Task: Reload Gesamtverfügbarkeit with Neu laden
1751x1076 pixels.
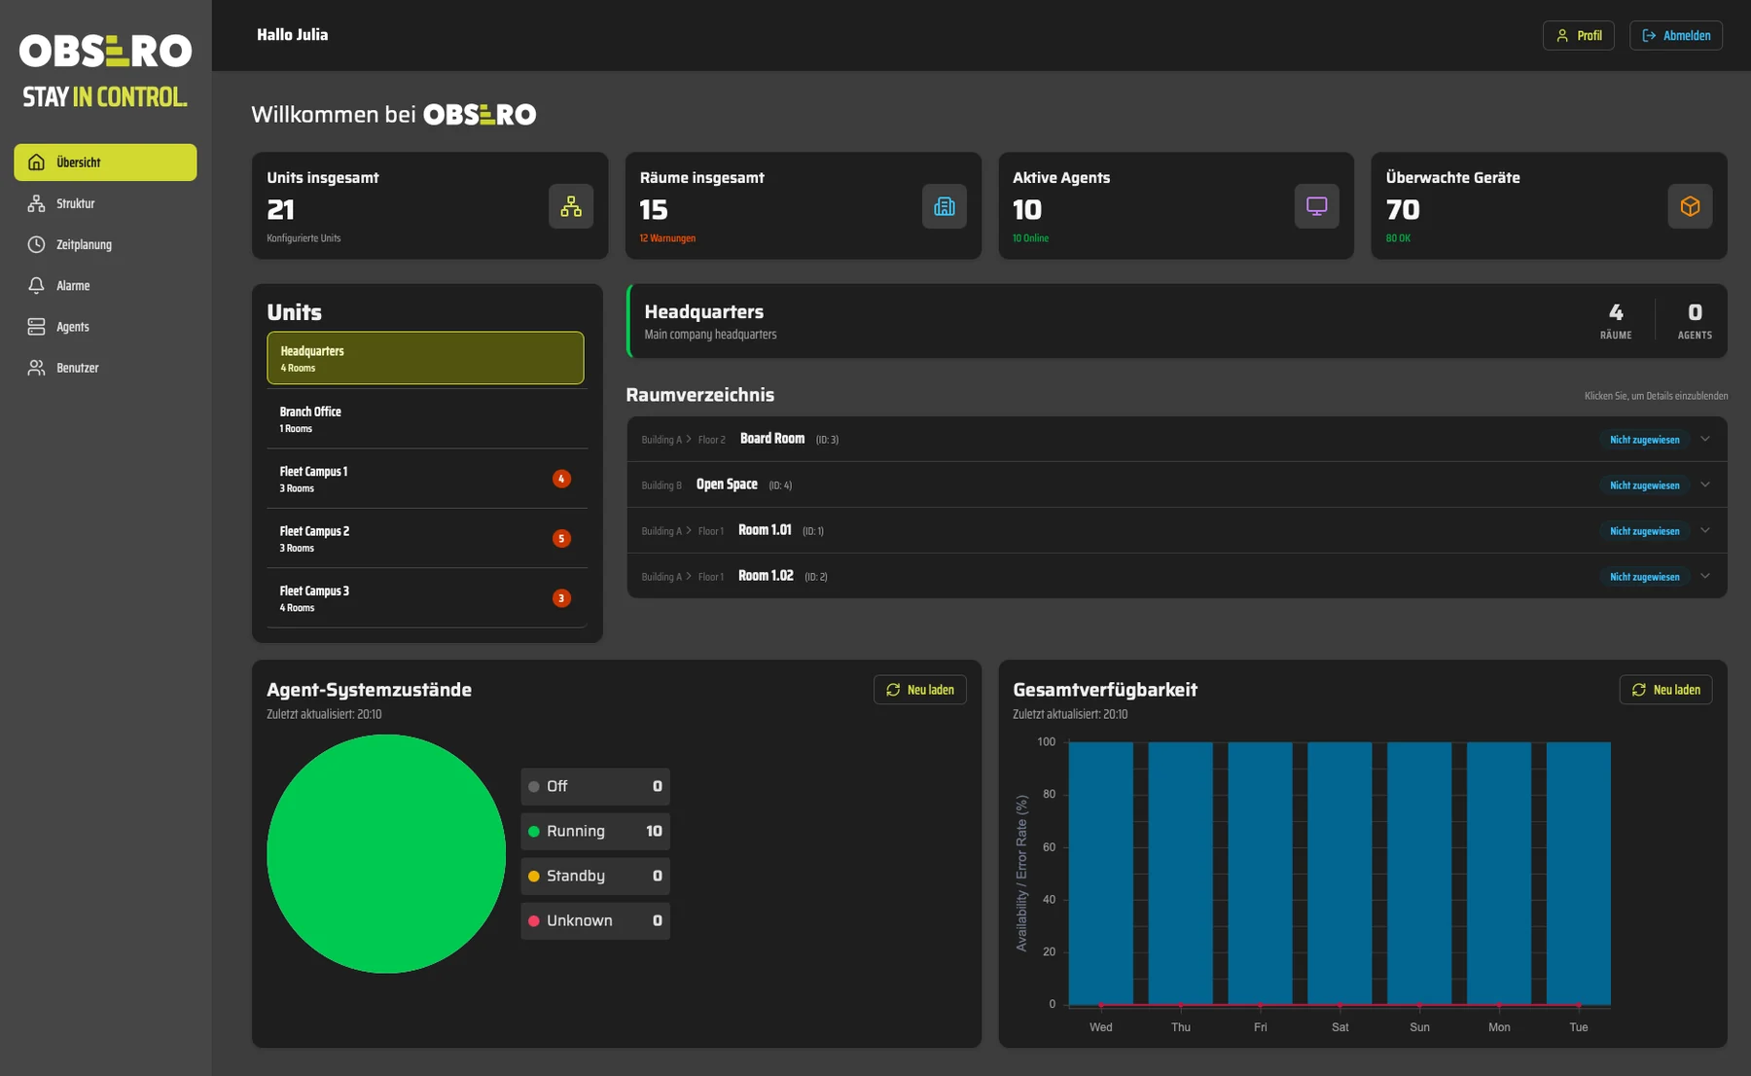Action: point(1665,690)
